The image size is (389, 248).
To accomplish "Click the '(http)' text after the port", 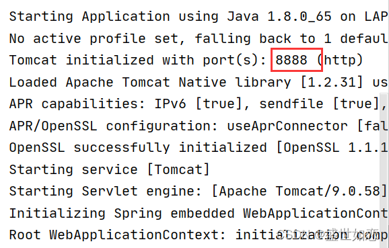I will tap(340, 60).
